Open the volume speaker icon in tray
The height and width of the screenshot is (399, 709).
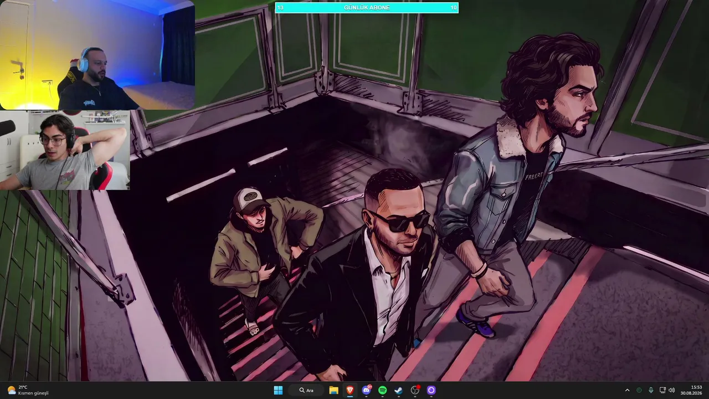click(672, 390)
